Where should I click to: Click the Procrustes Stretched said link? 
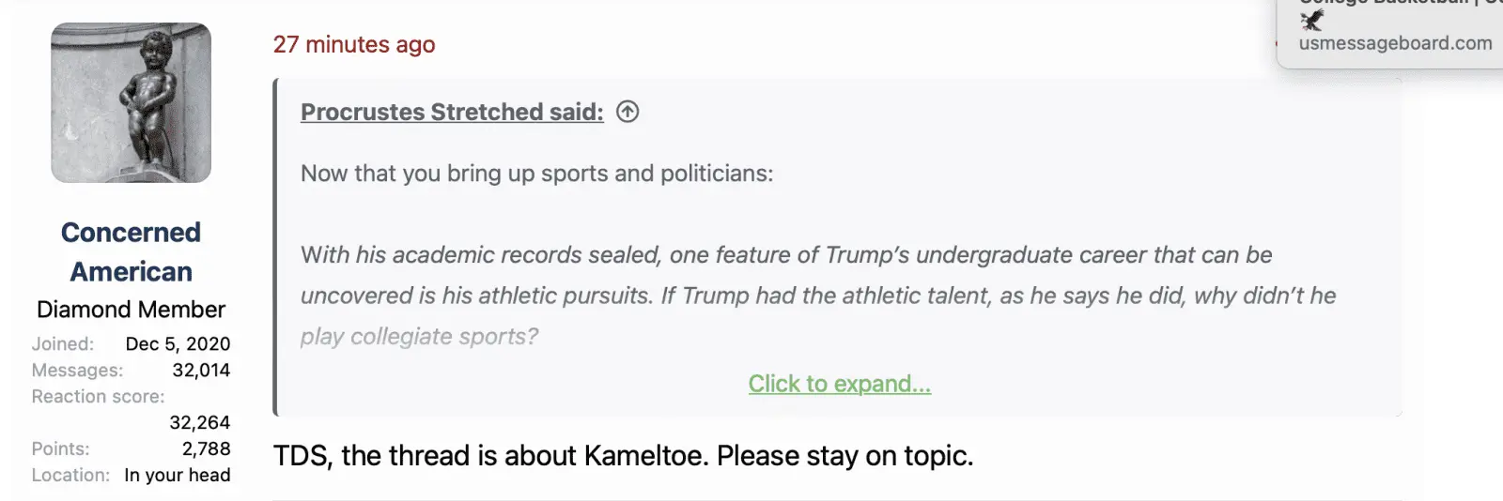pos(452,112)
